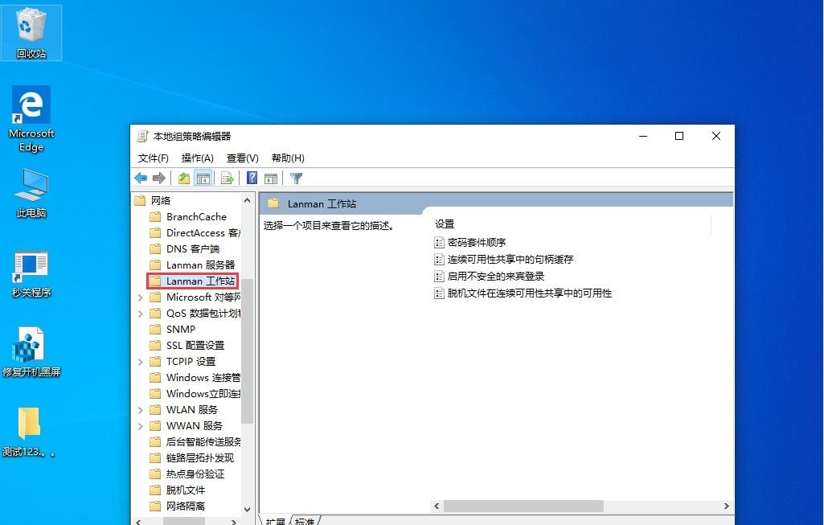
Task: Click the folder icon beside DNS 客户端
Action: coord(155,248)
